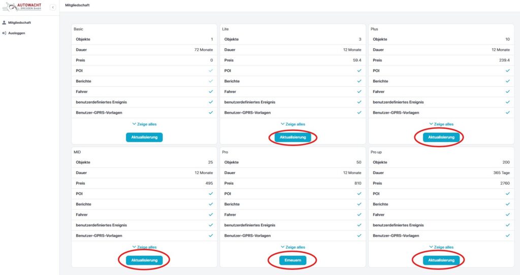
Task: Click the POI checkmark in the Basic plan
Action: (x=210, y=71)
